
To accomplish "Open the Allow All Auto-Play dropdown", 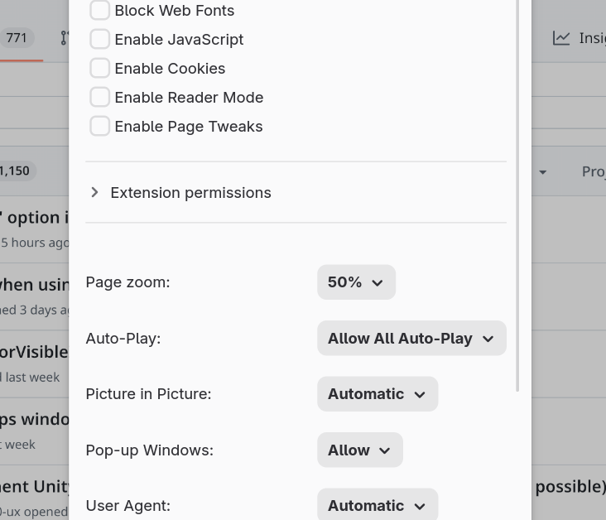I will coord(411,339).
